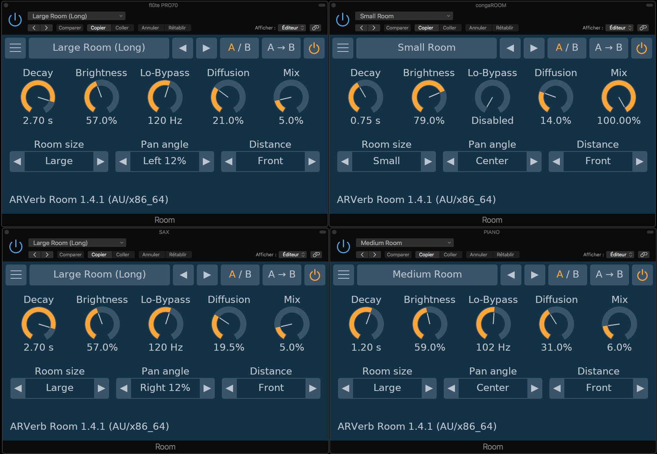657x454 pixels.
Task: Click Comparer in flûte PRO70 header
Action: (69, 28)
